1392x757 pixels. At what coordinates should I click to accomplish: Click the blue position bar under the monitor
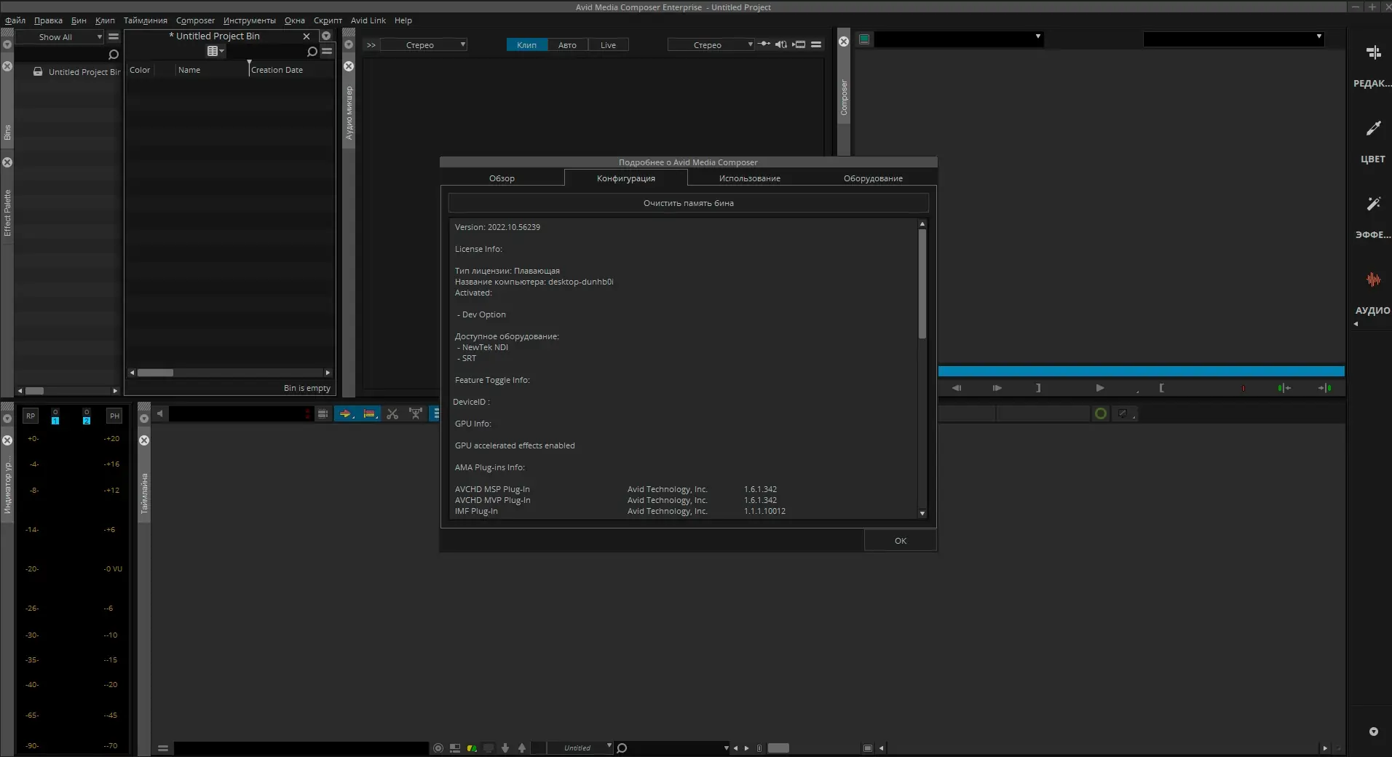pos(1141,372)
